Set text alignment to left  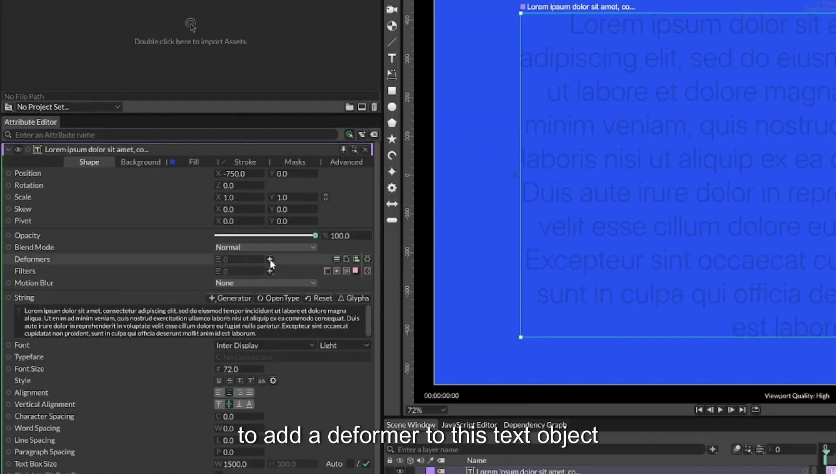click(219, 393)
